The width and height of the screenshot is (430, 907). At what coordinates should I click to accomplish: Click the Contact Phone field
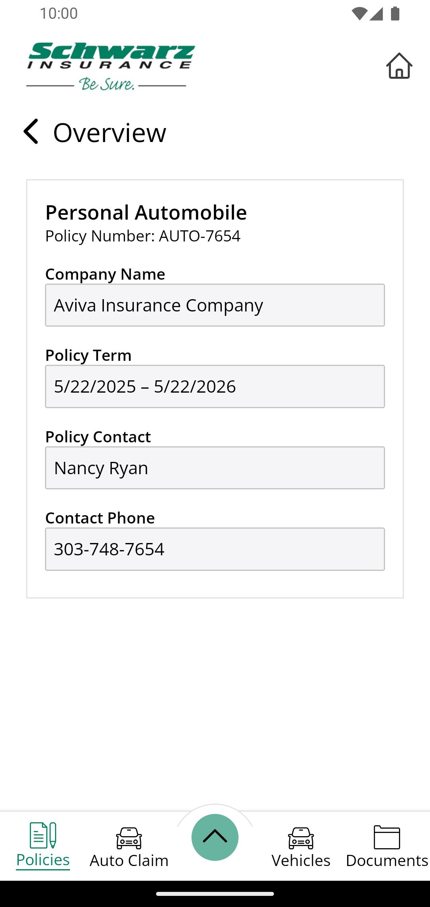click(x=215, y=549)
